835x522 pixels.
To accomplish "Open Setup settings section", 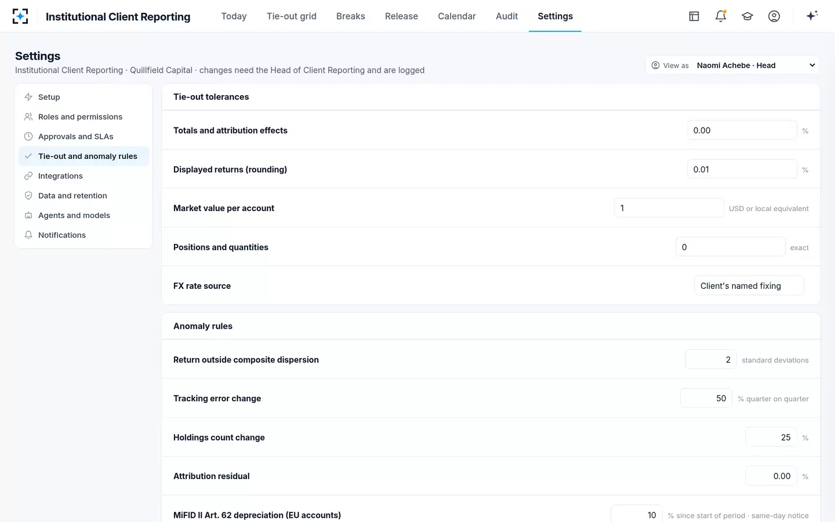I will [x=83, y=97].
